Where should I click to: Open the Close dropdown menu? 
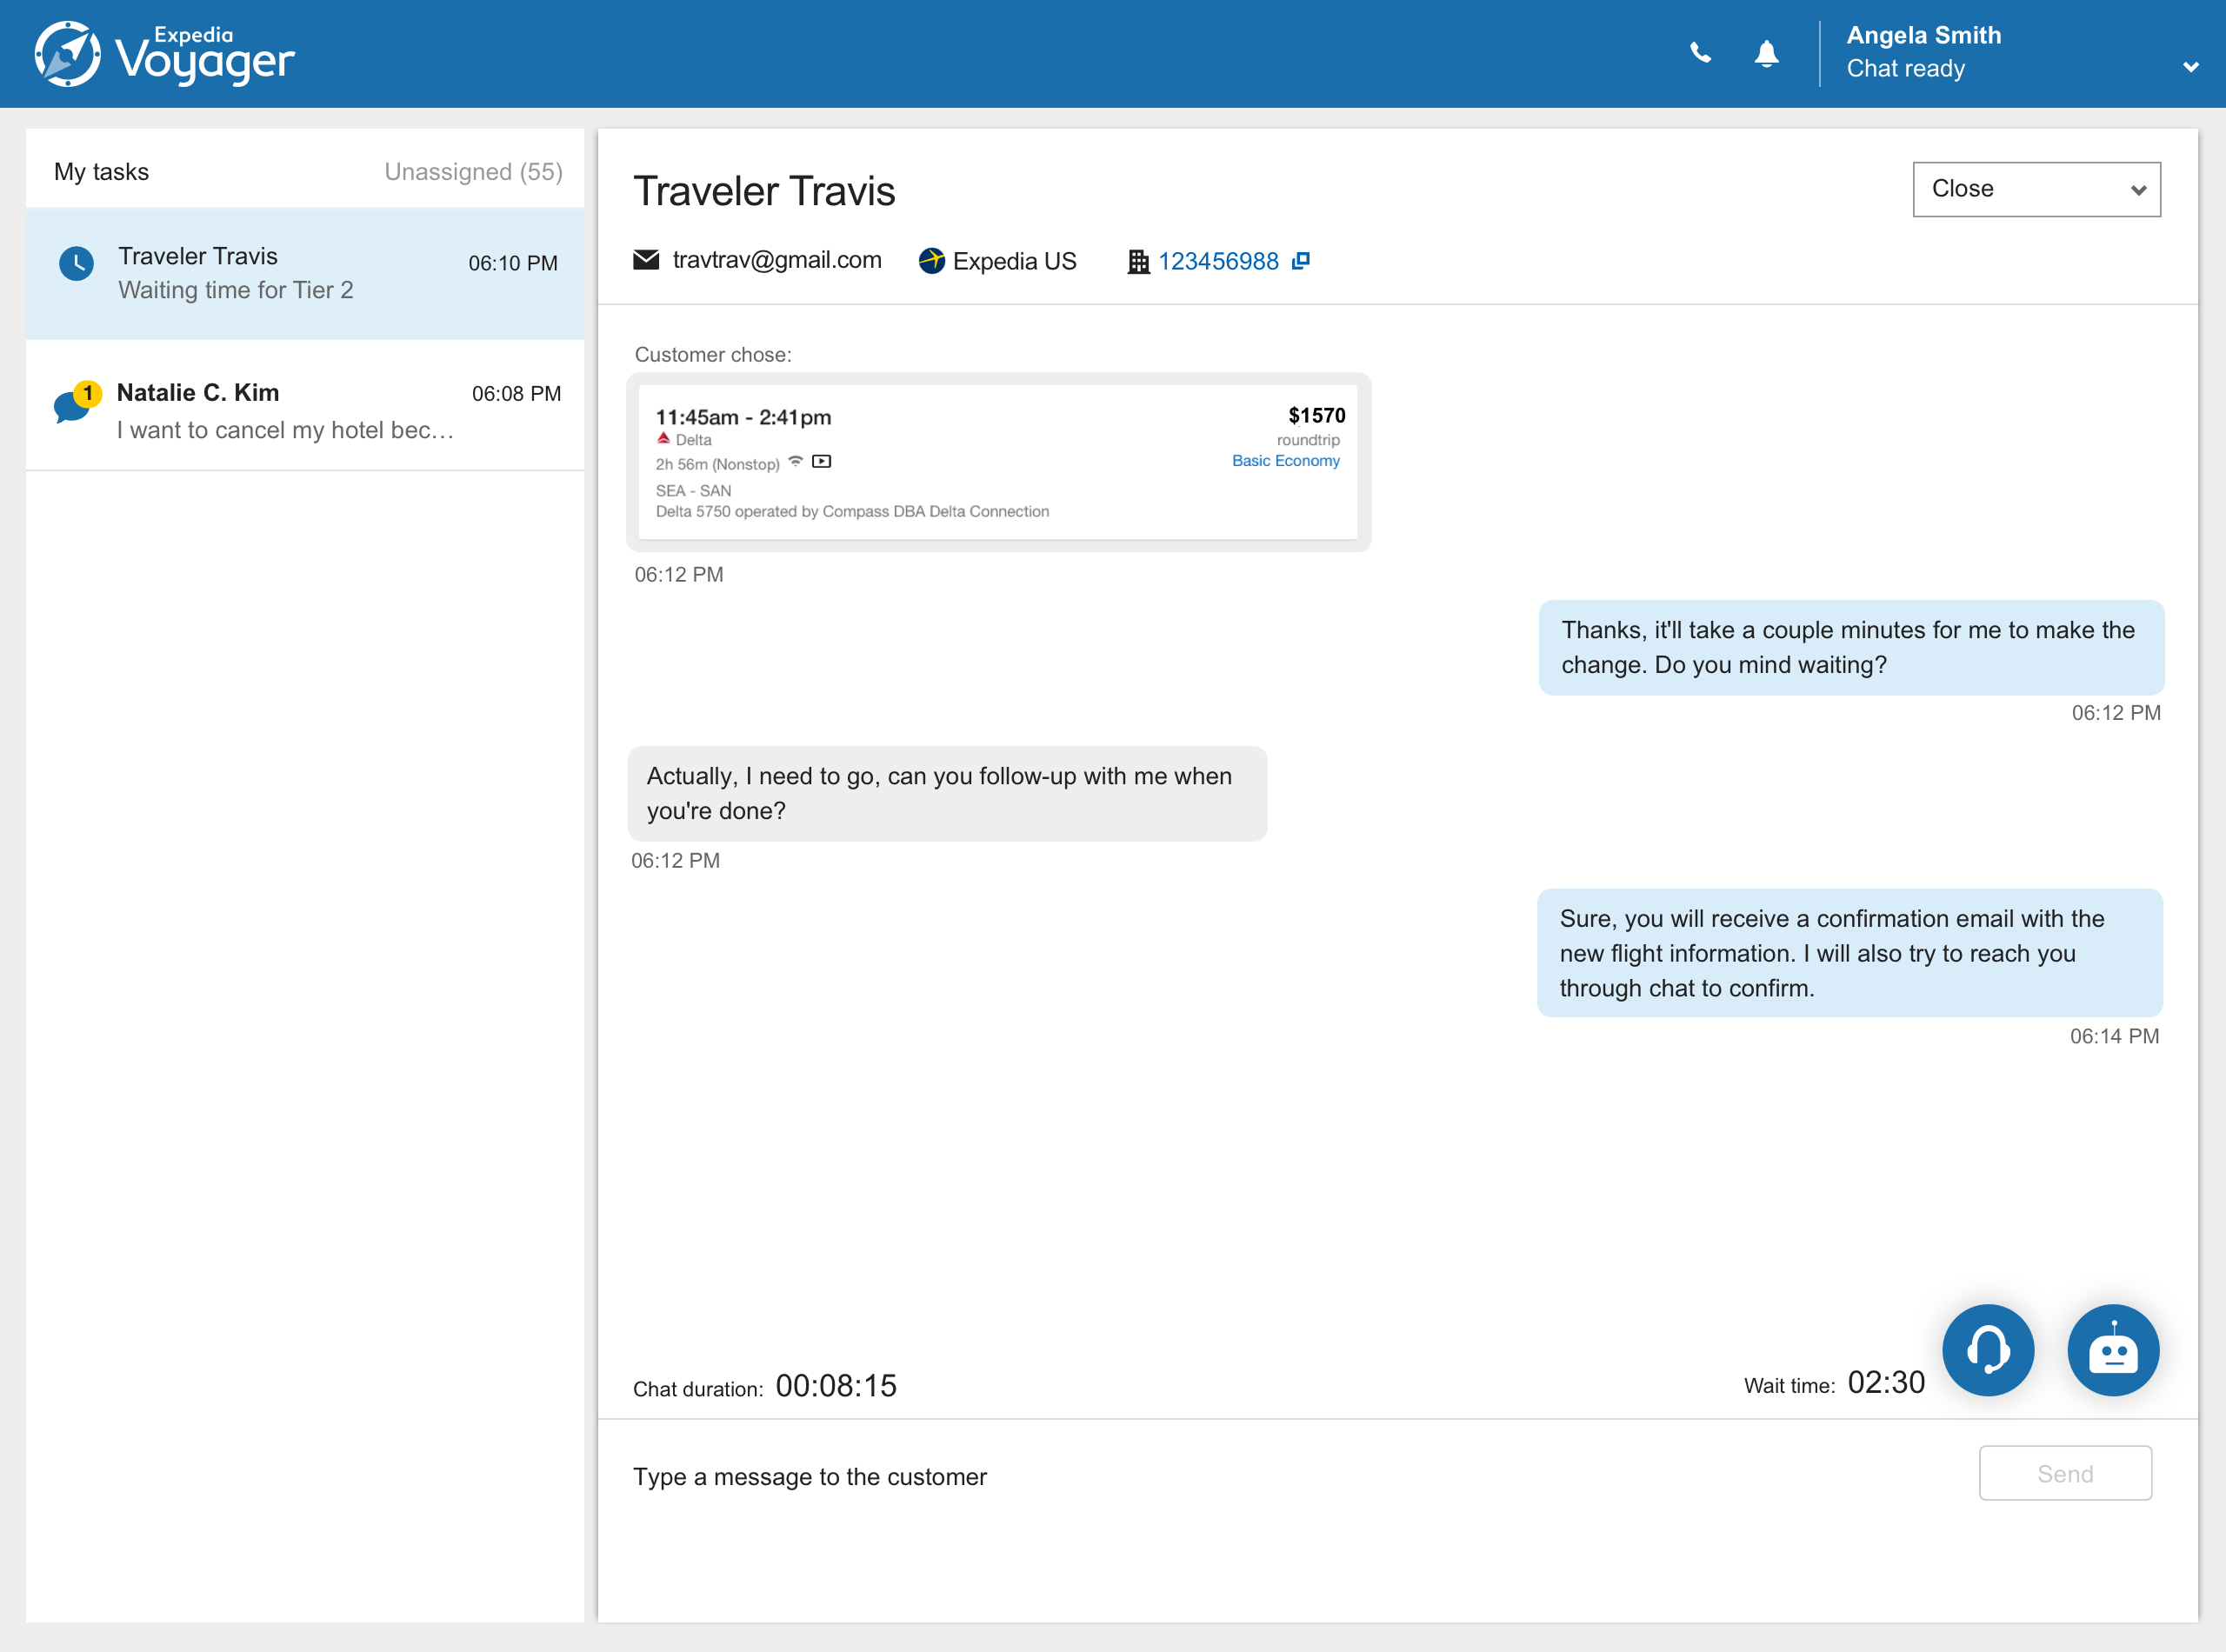pos(2035,189)
